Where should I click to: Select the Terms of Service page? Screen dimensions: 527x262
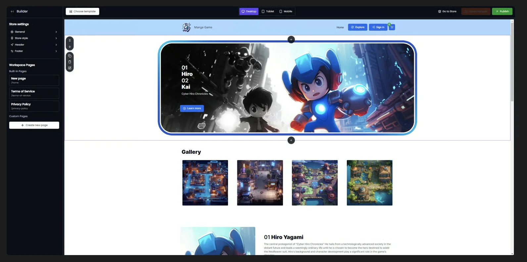(34, 93)
